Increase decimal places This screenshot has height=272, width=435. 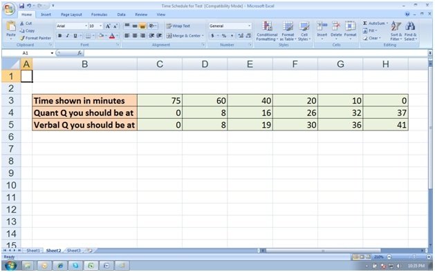click(241, 36)
